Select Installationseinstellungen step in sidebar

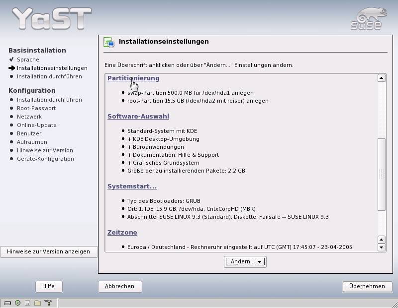[x=52, y=68]
